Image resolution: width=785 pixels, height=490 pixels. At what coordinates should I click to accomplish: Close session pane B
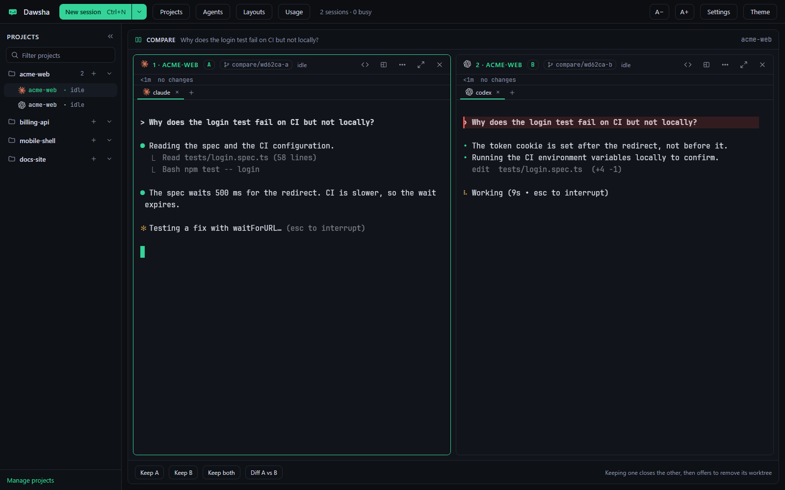(762, 65)
